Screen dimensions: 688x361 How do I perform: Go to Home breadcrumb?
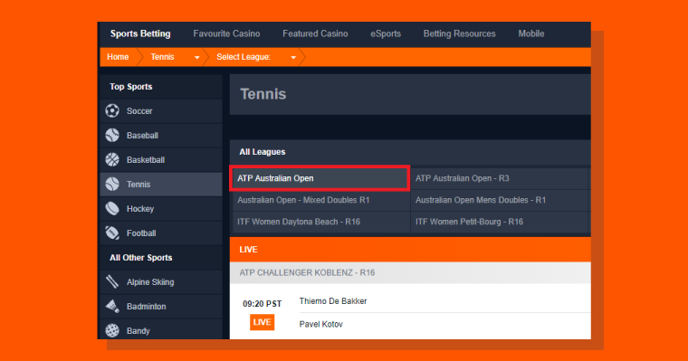tap(118, 57)
